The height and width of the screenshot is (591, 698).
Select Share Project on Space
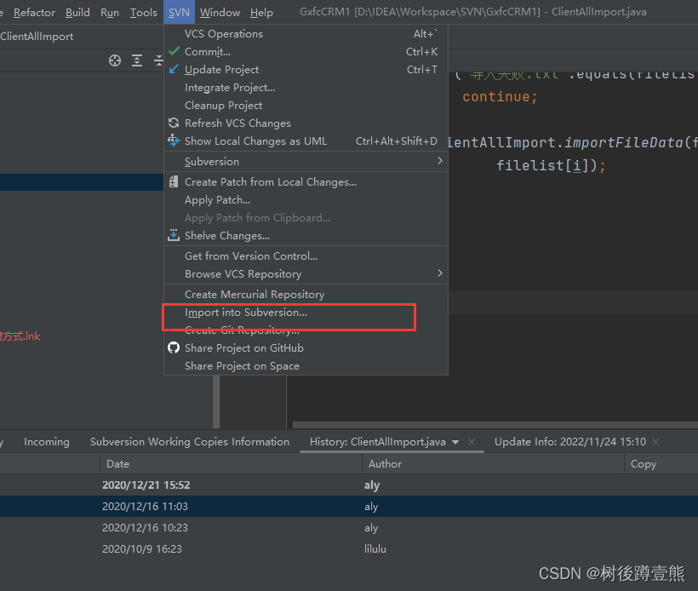coord(306,365)
